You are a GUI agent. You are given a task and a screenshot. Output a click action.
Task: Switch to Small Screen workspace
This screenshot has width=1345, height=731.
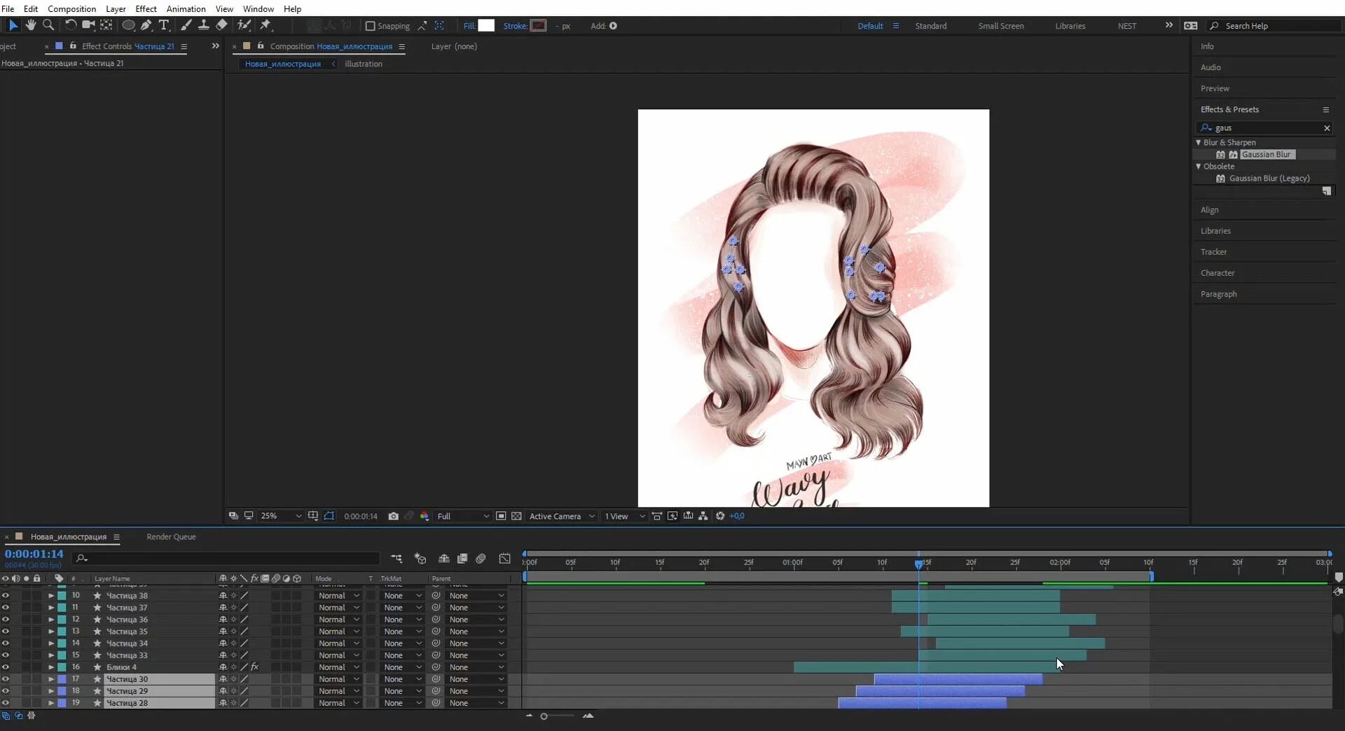click(x=1000, y=26)
